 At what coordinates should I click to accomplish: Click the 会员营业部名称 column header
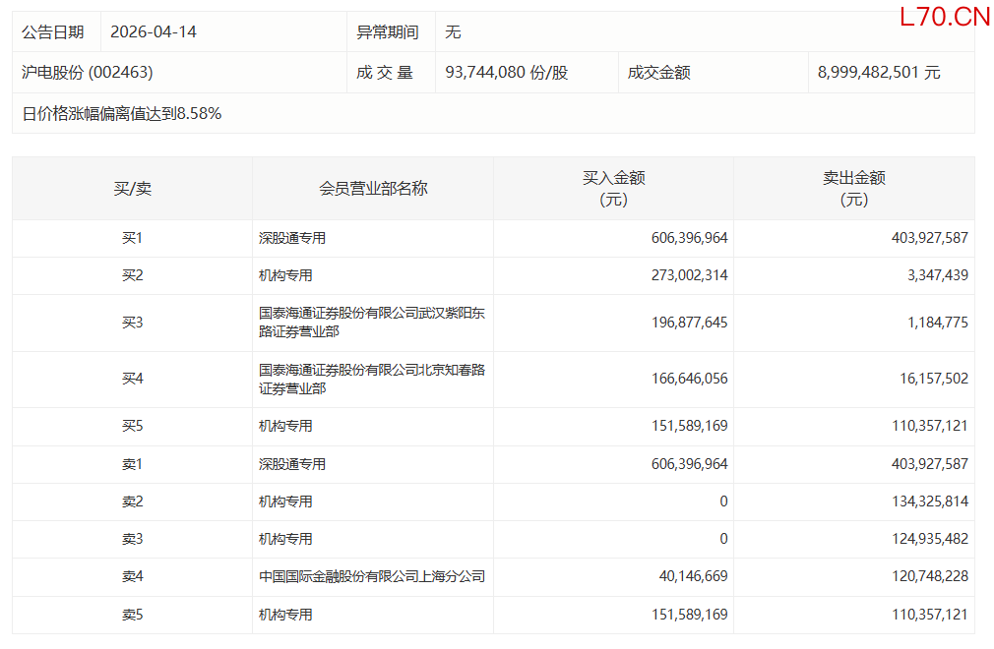click(x=373, y=189)
